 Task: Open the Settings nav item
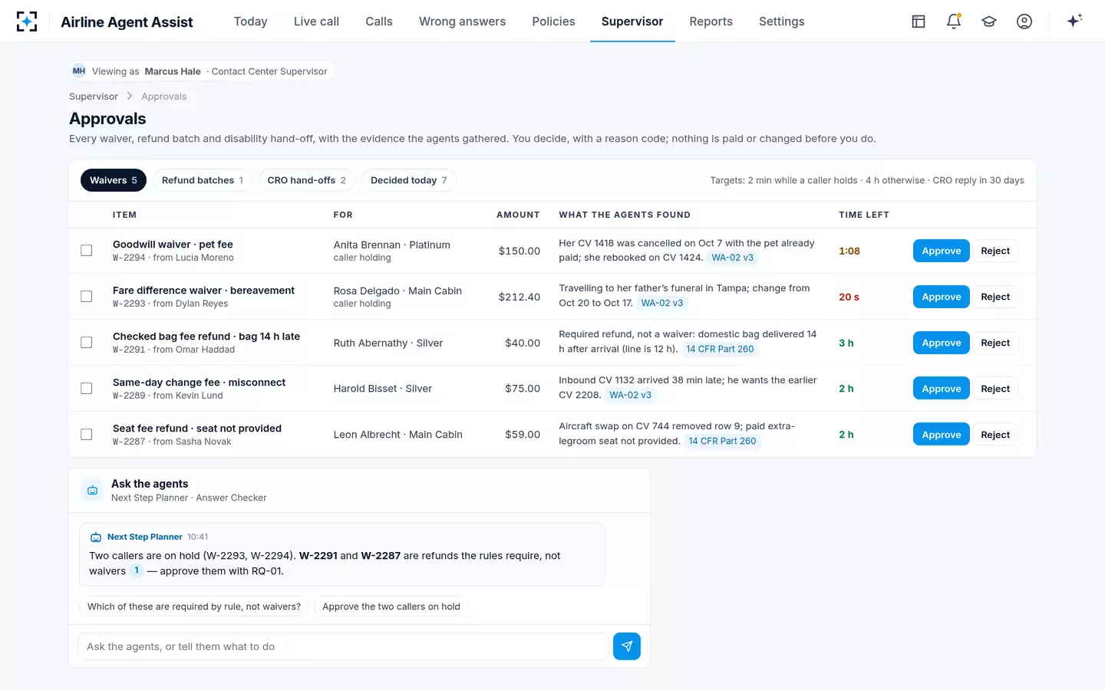point(781,21)
